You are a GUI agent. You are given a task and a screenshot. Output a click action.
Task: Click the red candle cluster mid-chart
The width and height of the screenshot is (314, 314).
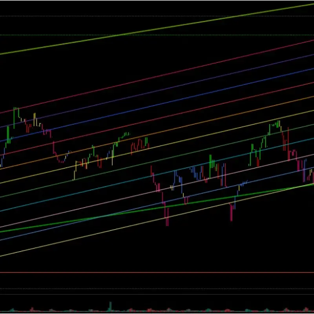pos(135,146)
